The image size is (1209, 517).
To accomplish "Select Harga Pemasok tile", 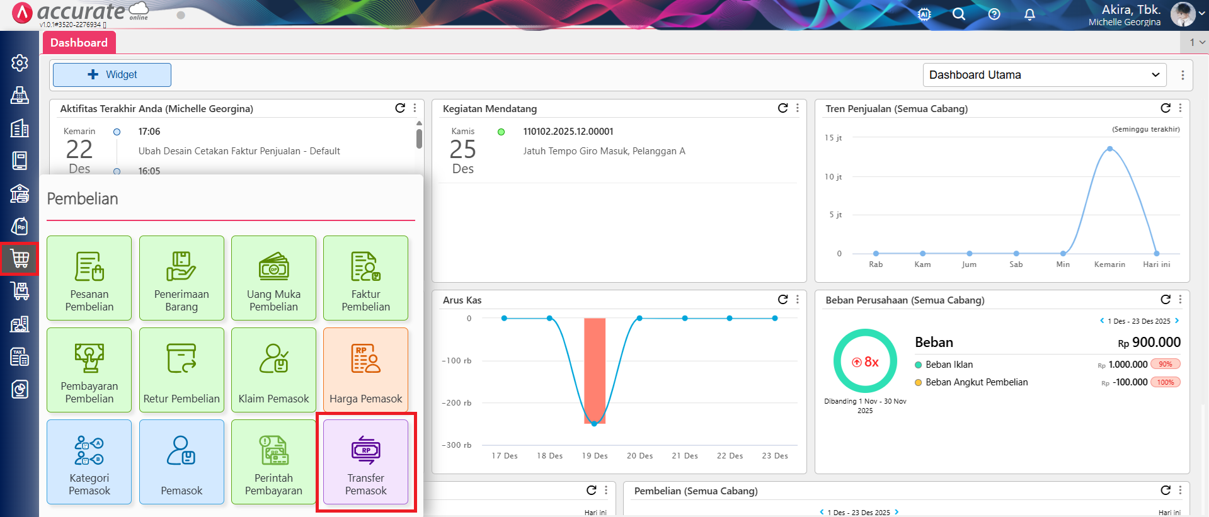I will click(365, 370).
